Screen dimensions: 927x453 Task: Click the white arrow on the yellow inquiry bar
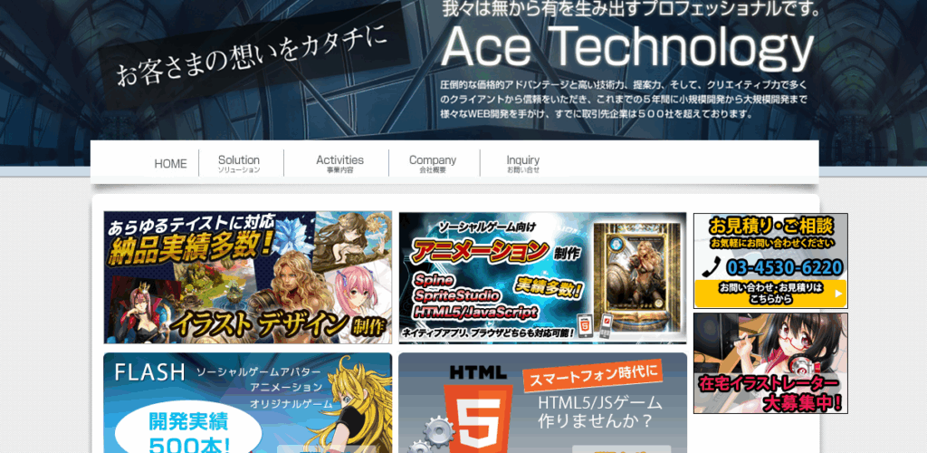click(x=838, y=294)
